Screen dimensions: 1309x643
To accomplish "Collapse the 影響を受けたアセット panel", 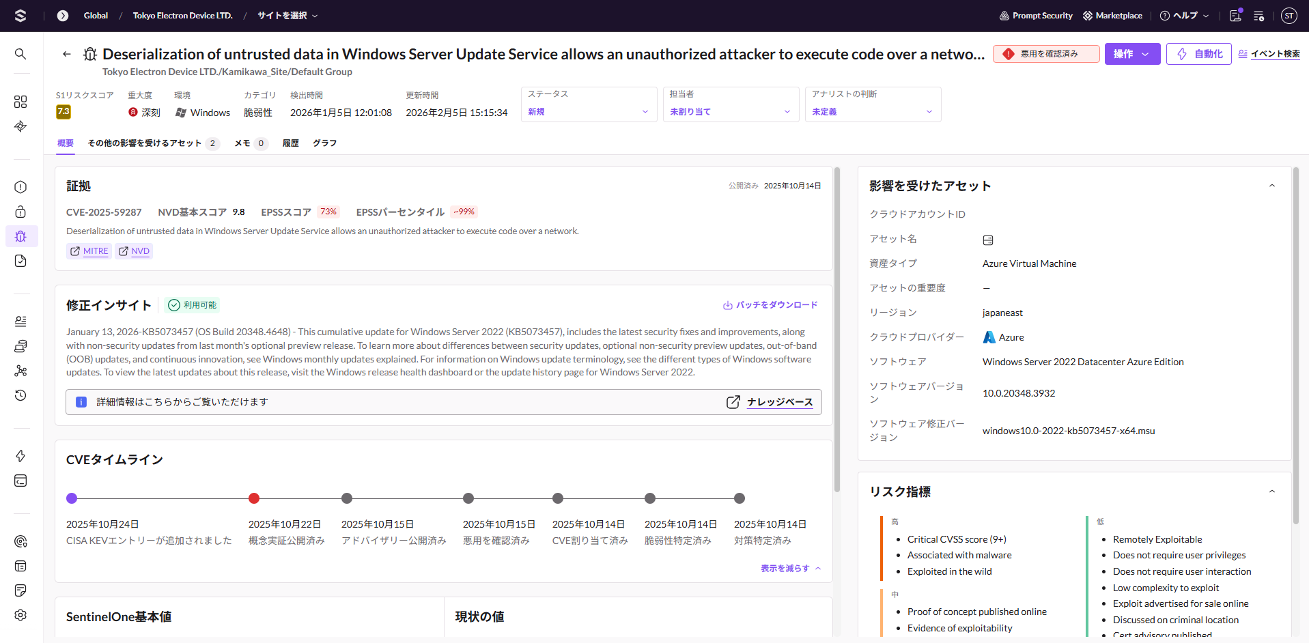I will (1271, 186).
